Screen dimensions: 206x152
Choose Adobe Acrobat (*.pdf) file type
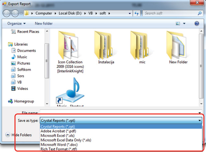(x=121, y=131)
